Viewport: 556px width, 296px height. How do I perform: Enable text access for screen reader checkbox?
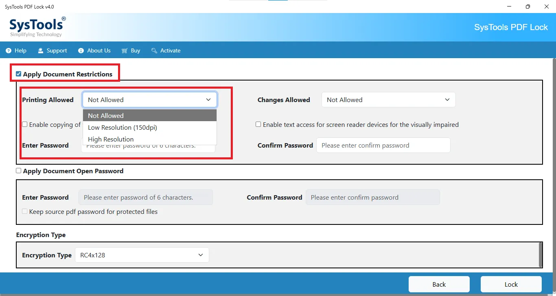point(258,124)
